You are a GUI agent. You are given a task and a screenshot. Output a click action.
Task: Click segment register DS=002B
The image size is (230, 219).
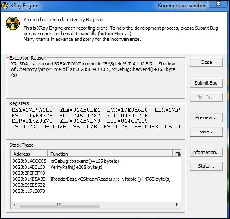pyautogui.click(x=54, y=127)
